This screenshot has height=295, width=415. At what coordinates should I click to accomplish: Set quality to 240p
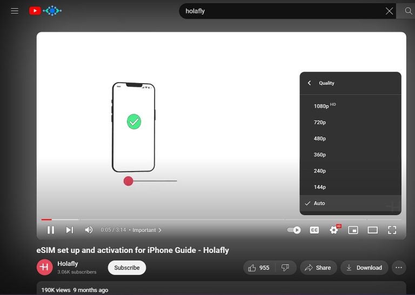(x=350, y=170)
